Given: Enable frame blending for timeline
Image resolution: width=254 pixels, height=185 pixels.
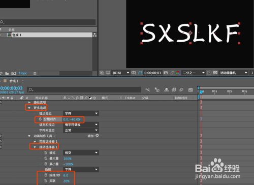Looking at the screenshot, I should tap(174, 90).
